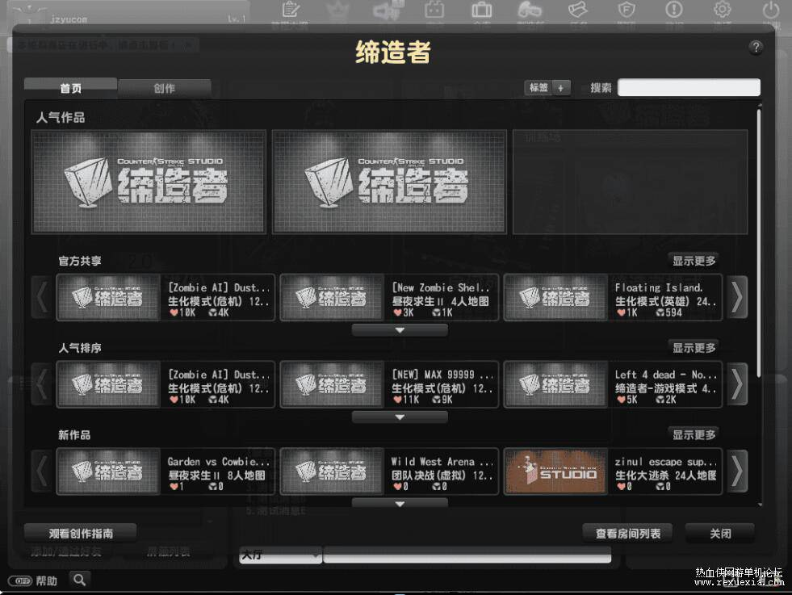Expand the 官方共享 section down arrow
The height and width of the screenshot is (595, 792).
[x=400, y=330]
